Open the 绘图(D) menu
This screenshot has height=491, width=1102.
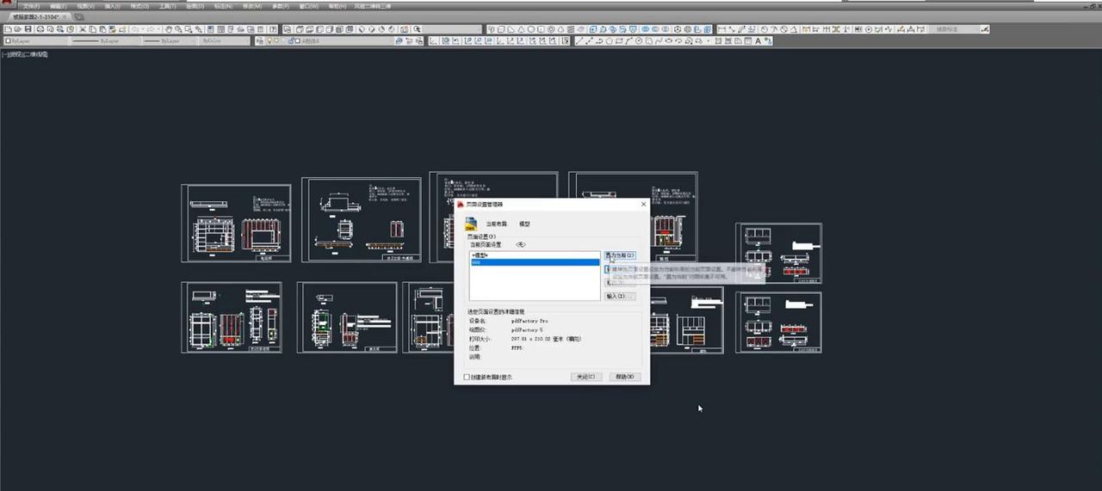[195, 6]
